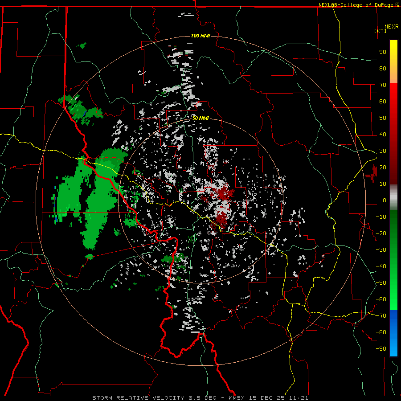Click the -70 value on velocity scale

pyautogui.click(x=381, y=316)
